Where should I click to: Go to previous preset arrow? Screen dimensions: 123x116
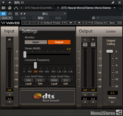(x=21, y=14)
